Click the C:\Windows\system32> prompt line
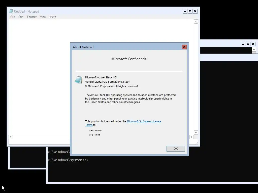Image resolution: width=258 pixels, height=193 pixels. (x=68, y=160)
